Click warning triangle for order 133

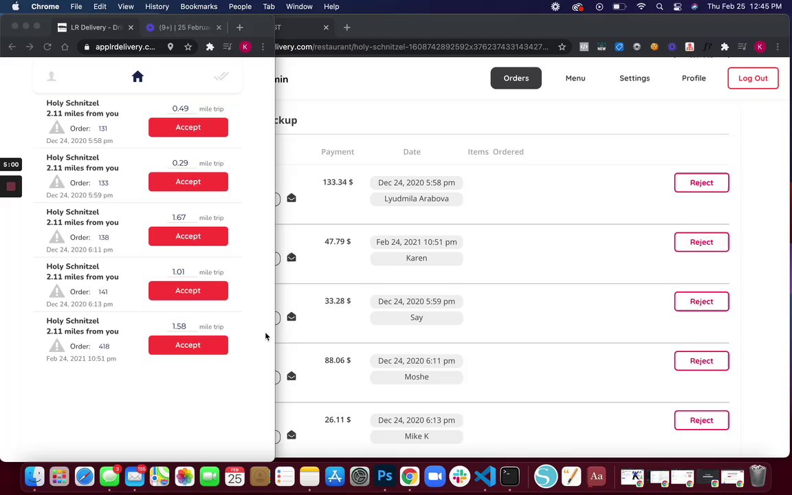click(56, 181)
